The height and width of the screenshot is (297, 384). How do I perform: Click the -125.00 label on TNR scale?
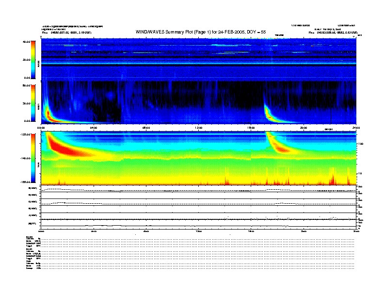pyautogui.click(x=25, y=134)
